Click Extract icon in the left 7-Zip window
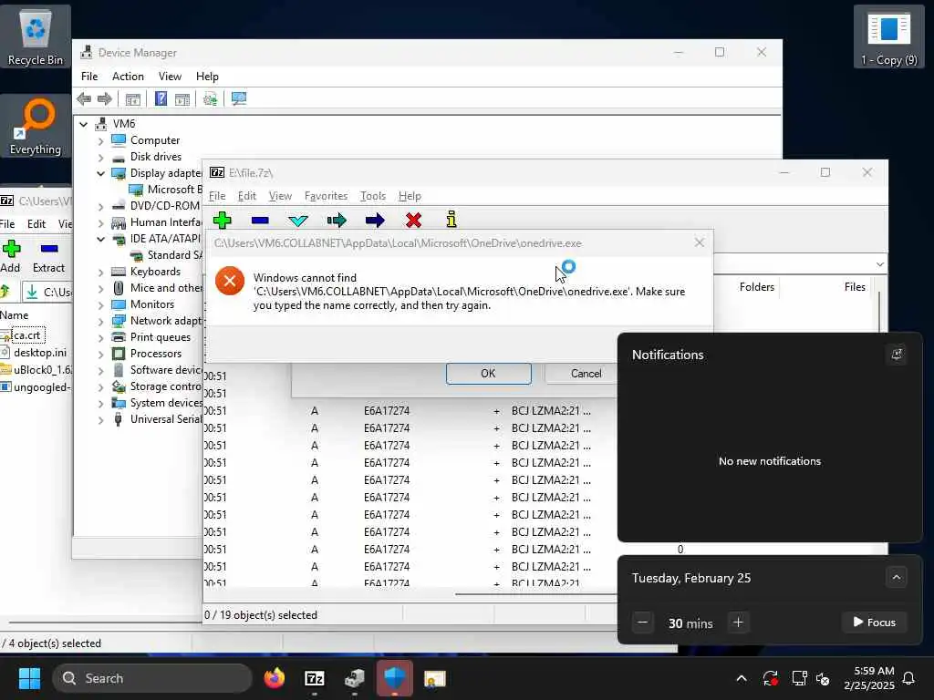 [x=49, y=256]
